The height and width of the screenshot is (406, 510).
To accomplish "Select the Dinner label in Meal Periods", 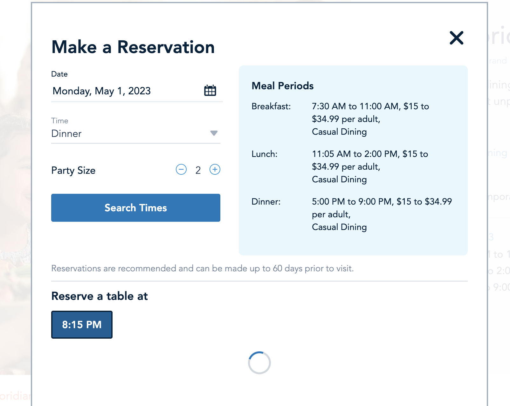I will click(266, 202).
